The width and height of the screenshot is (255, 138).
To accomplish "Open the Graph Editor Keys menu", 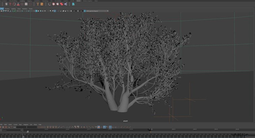I will [20, 125].
